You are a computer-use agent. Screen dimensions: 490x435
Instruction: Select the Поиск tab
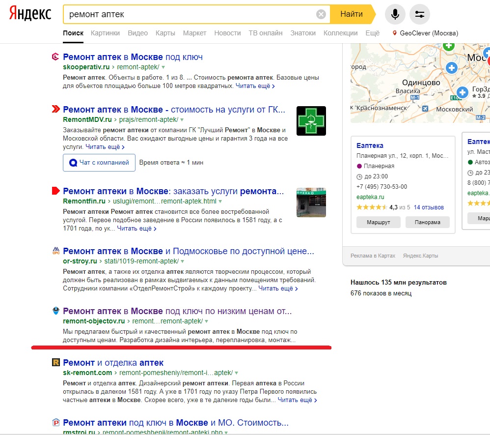pos(73,33)
